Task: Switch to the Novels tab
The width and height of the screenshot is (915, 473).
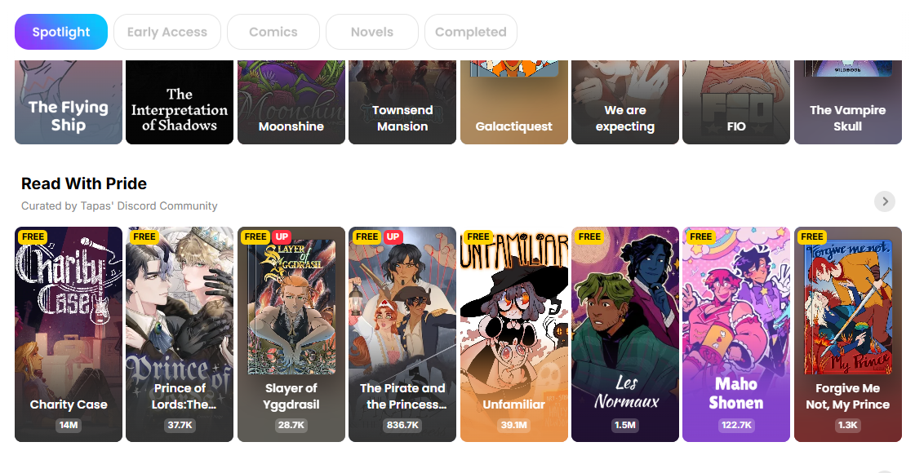Action: point(371,32)
